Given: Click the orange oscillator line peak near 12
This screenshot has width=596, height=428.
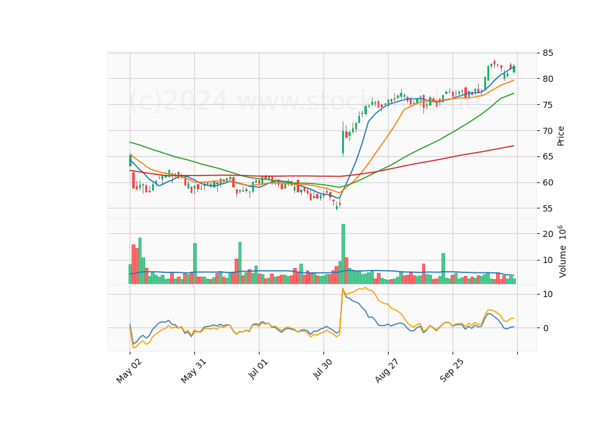Looking at the screenshot, I should (365, 288).
